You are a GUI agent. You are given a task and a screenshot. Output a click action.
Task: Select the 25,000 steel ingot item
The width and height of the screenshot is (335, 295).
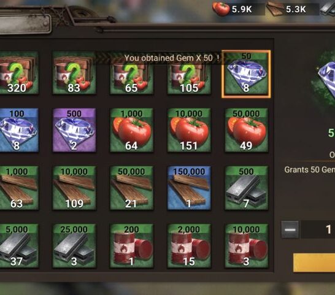[x=74, y=246]
